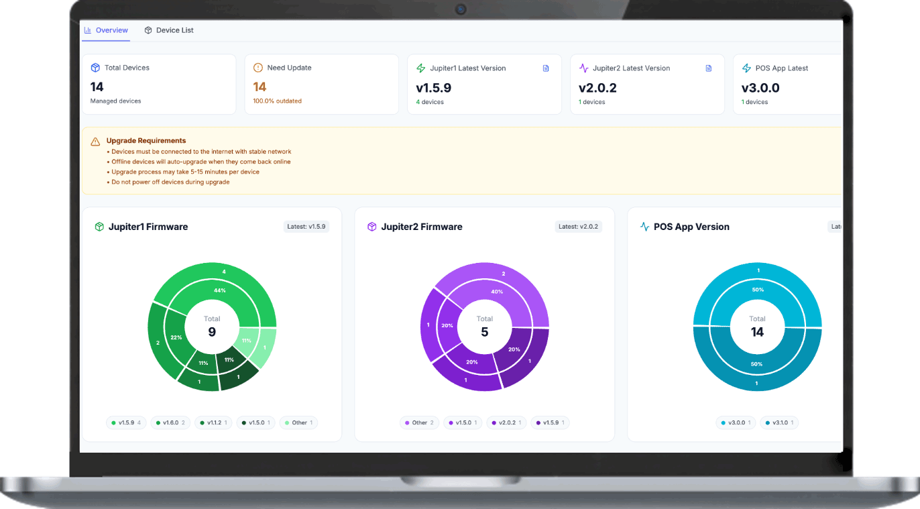This screenshot has height=509, width=920.
Task: Select the v1.5.0 legend chip under Jupiter2 chart
Action: (463, 422)
